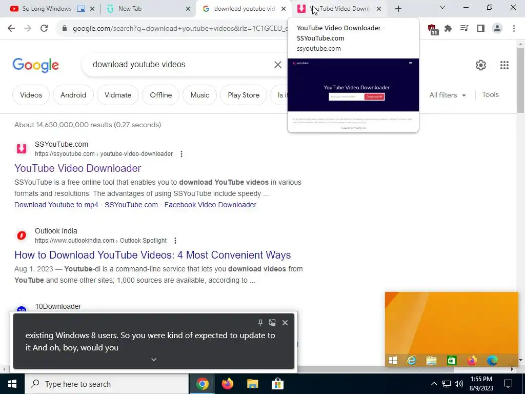Expand live caption box chevron
This screenshot has height=394, width=525.
(x=154, y=360)
